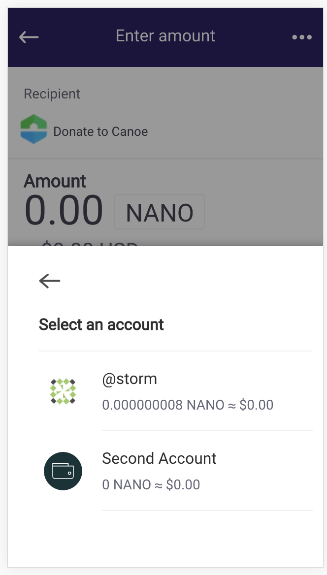This screenshot has height=575, width=327.
Task: Click the Second Account zero balance
Action: pyautogui.click(x=151, y=484)
